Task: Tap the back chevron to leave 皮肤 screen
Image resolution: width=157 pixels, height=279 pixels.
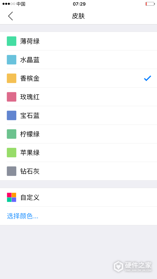Action: pyautogui.click(x=10, y=16)
